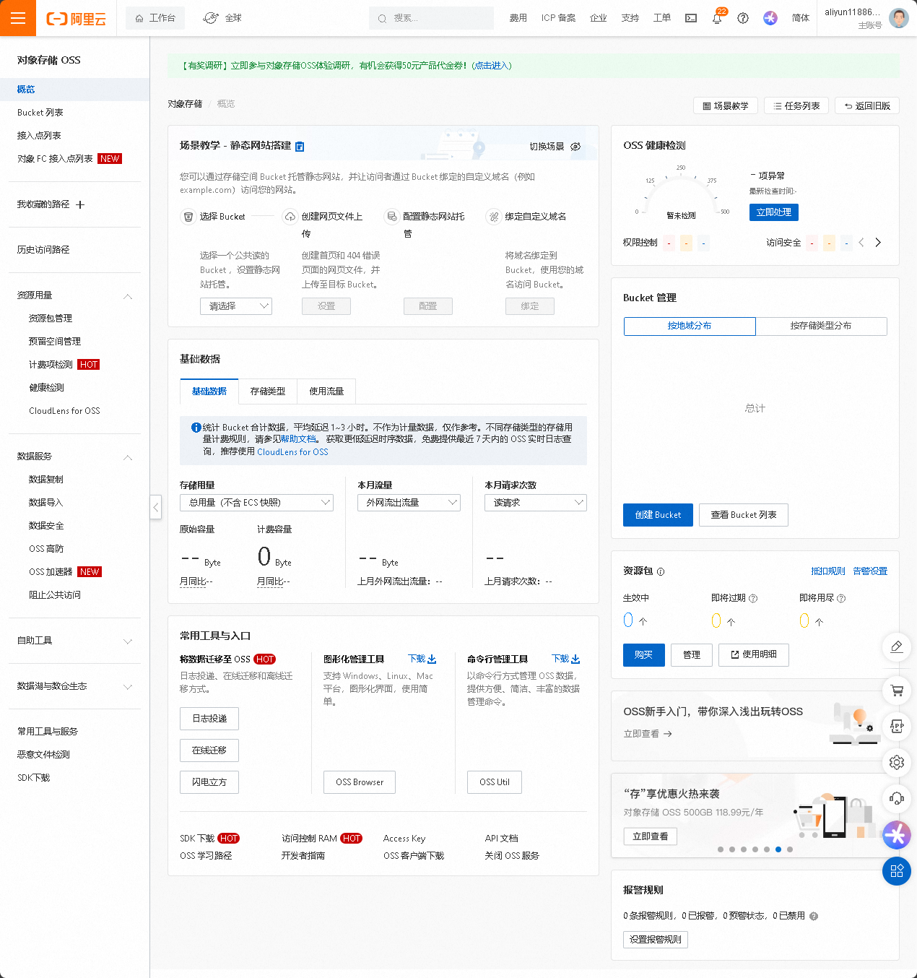Download 图形化管理工具 via 下载 icon
The image size is (917, 978).
tap(422, 659)
